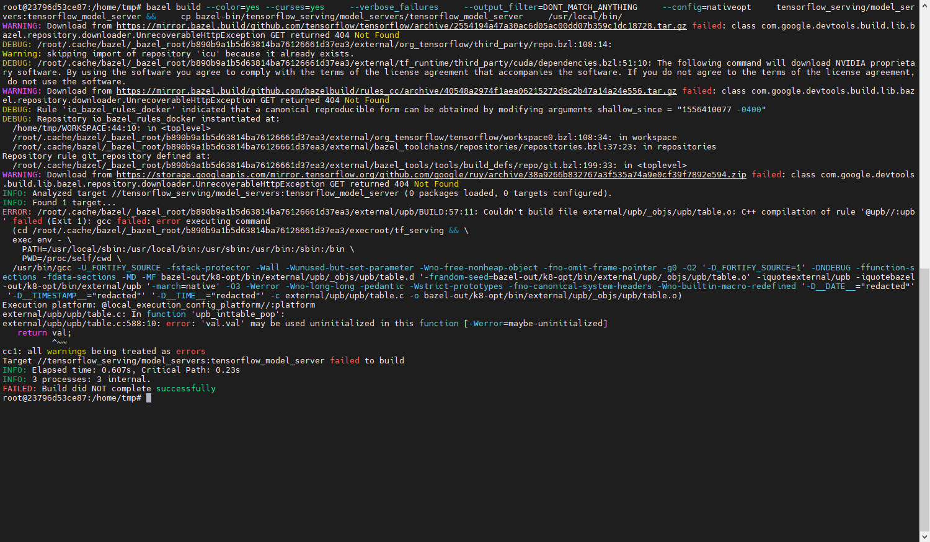
Task: Click 'INFO: Analyzed target' line
Action: coord(308,193)
